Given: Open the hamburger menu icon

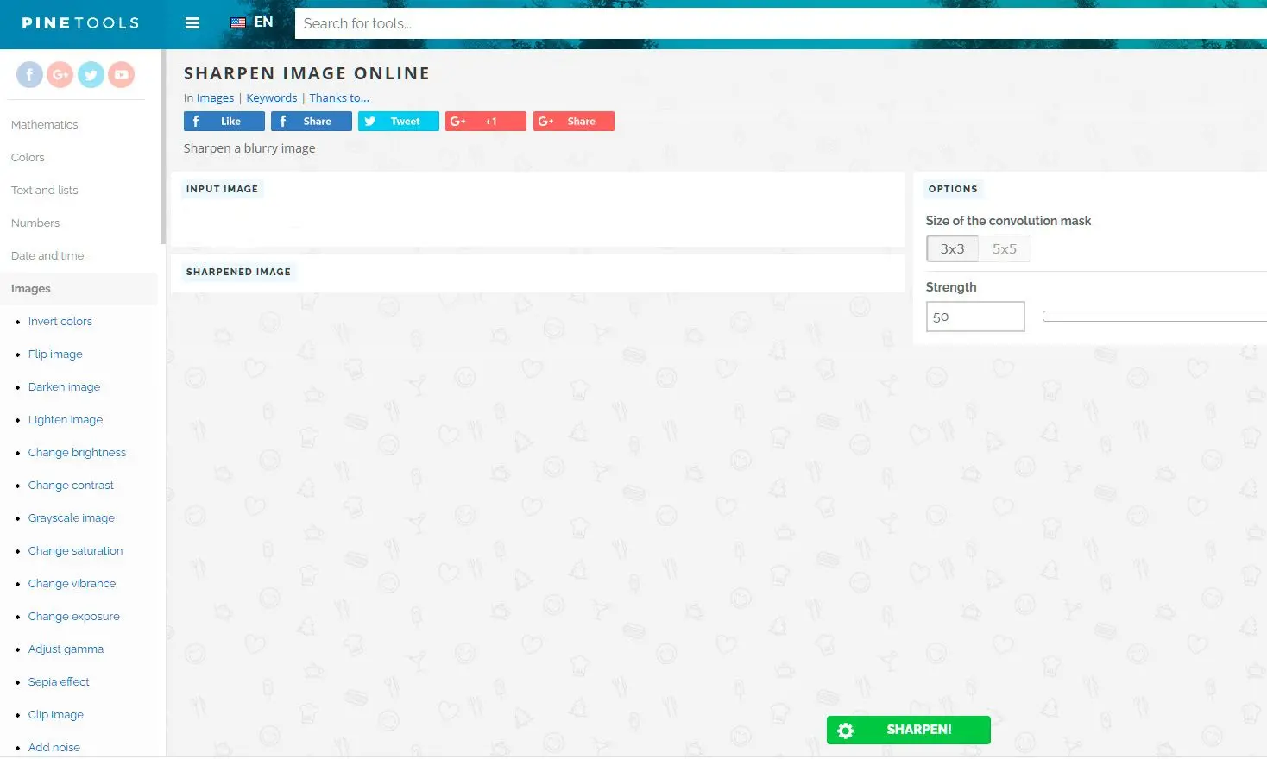Looking at the screenshot, I should [192, 23].
